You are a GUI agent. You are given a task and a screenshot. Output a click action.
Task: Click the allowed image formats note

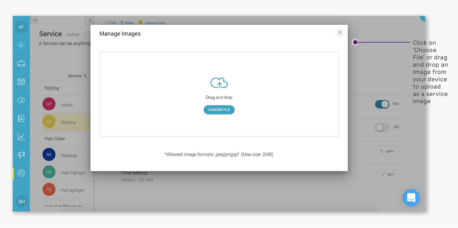coord(219,155)
